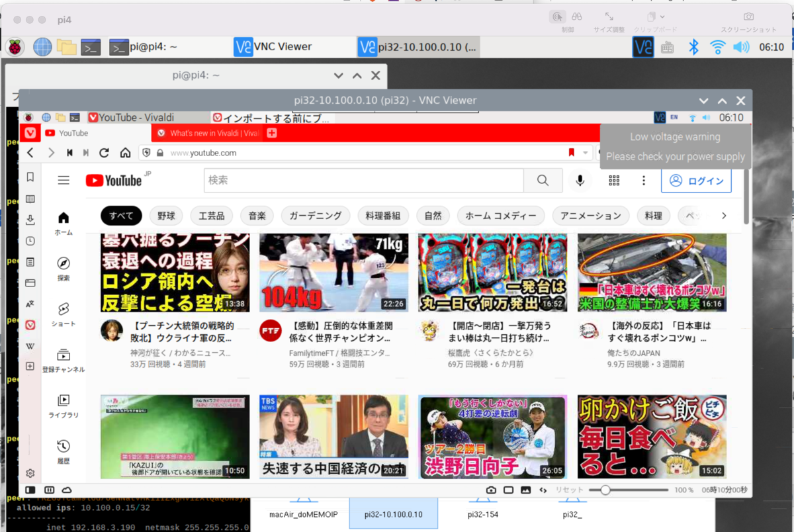This screenshot has width=794, height=532.
Task: Open 履歴 in the YouTube sidebar
Action: (64, 451)
